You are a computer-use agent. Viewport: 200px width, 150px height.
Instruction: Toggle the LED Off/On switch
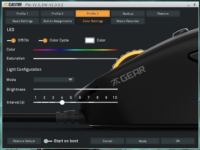11,41
